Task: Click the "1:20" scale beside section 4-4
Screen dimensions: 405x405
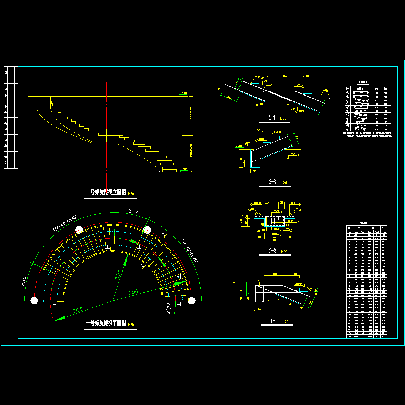Action: pyautogui.click(x=283, y=119)
